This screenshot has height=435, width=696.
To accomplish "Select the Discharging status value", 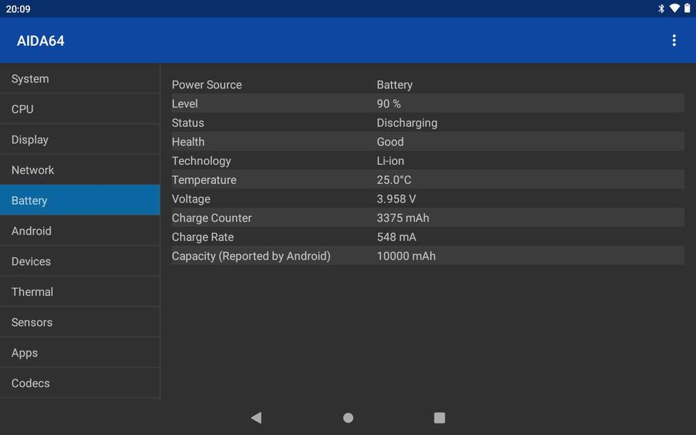I will tap(407, 123).
